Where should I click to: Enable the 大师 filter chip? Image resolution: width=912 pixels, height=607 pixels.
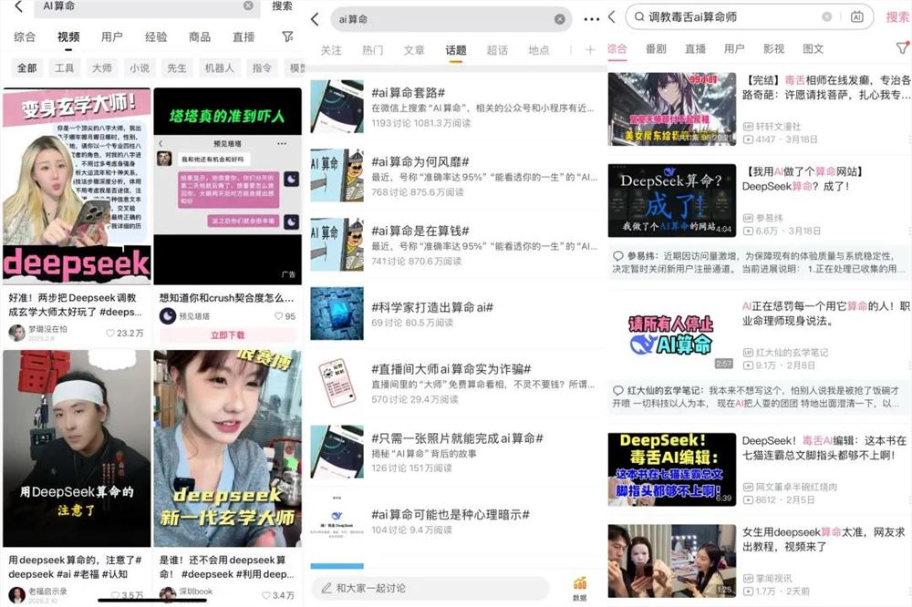[102, 67]
